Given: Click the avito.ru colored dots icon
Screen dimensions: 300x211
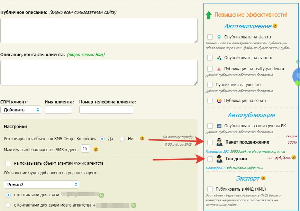Looking at the screenshot, I should click(x=219, y=58).
